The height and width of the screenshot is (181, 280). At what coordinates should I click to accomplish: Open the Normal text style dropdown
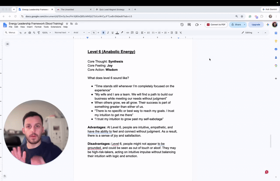point(62,33)
